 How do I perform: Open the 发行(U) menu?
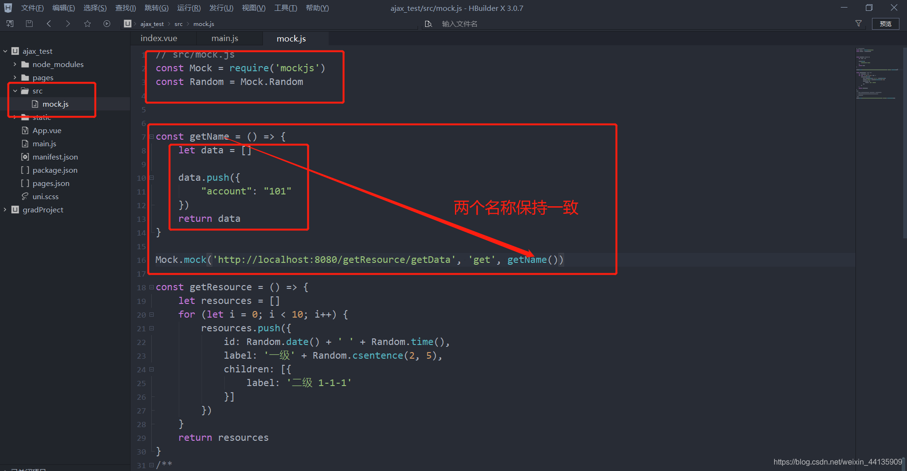tap(221, 8)
